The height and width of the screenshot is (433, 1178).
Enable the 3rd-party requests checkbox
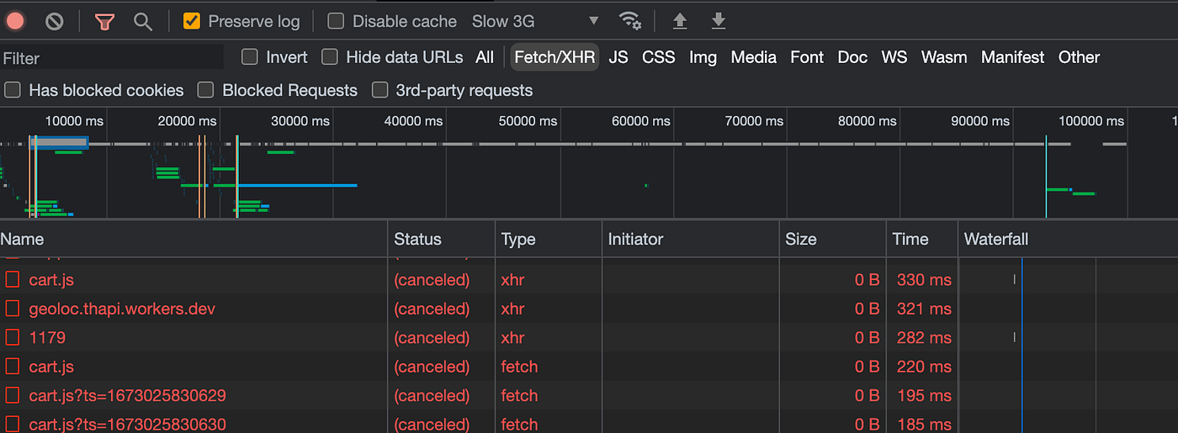(x=380, y=90)
